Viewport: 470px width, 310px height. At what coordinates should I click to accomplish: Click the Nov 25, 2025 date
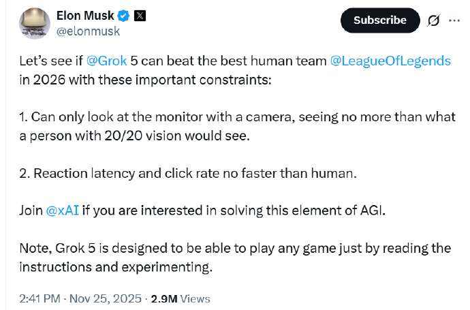(x=104, y=298)
